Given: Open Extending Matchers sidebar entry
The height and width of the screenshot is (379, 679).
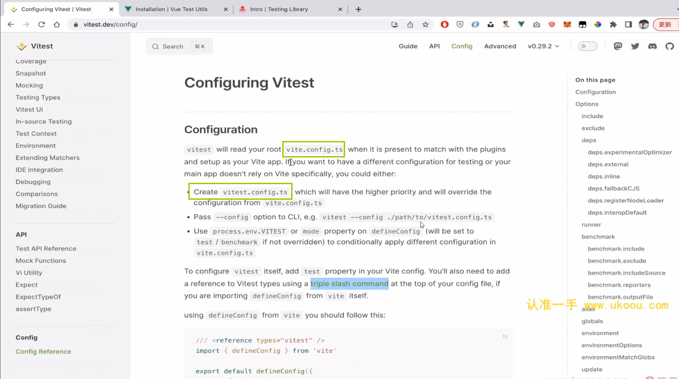Looking at the screenshot, I should coord(48,157).
